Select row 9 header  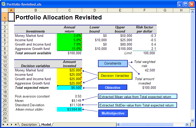click(5, 53)
